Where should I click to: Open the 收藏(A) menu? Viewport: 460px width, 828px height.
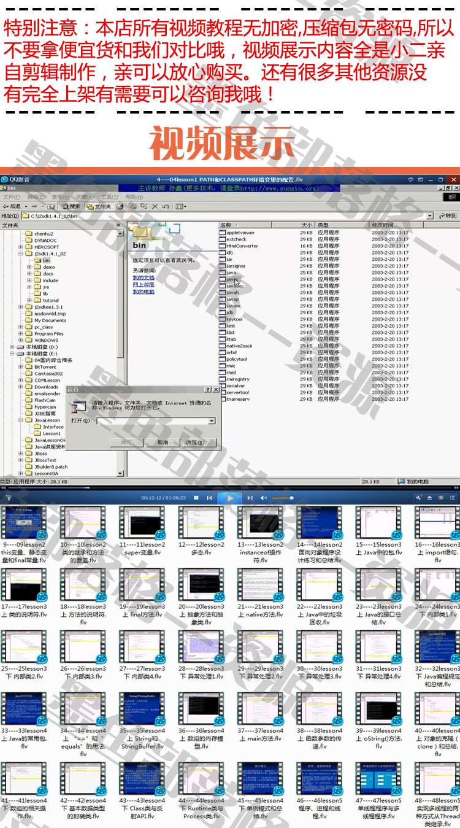pyautogui.click(x=86, y=197)
